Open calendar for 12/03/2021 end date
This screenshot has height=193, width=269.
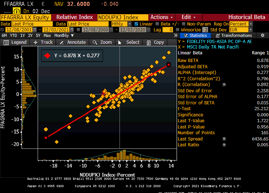pyautogui.click(x=72, y=30)
